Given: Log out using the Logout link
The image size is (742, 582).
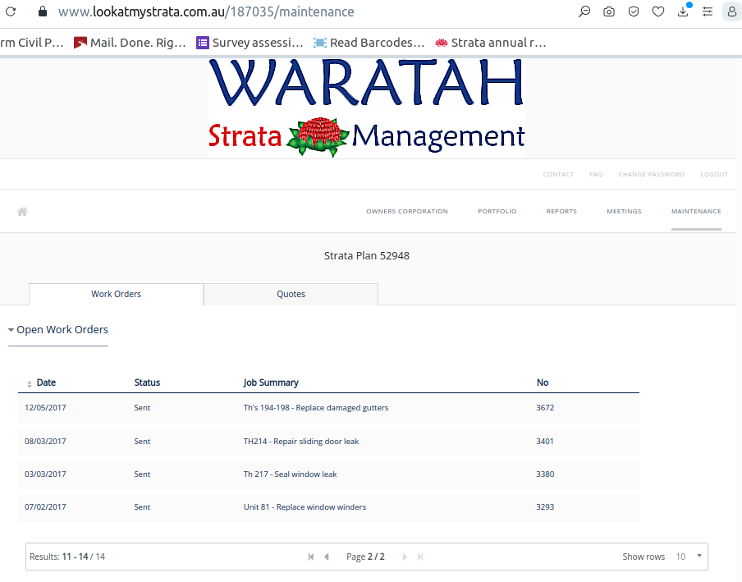Looking at the screenshot, I should click(x=714, y=175).
